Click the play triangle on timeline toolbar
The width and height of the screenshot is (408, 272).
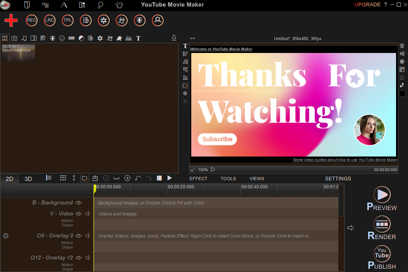[170, 178]
